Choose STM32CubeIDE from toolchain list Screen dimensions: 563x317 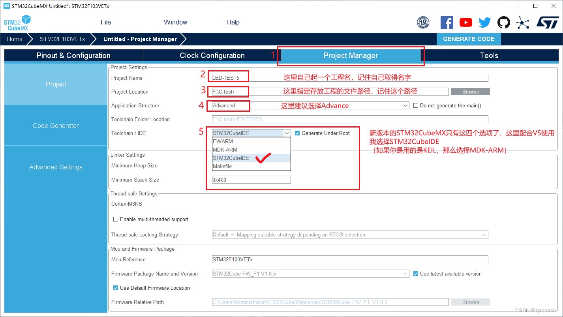(x=251, y=158)
